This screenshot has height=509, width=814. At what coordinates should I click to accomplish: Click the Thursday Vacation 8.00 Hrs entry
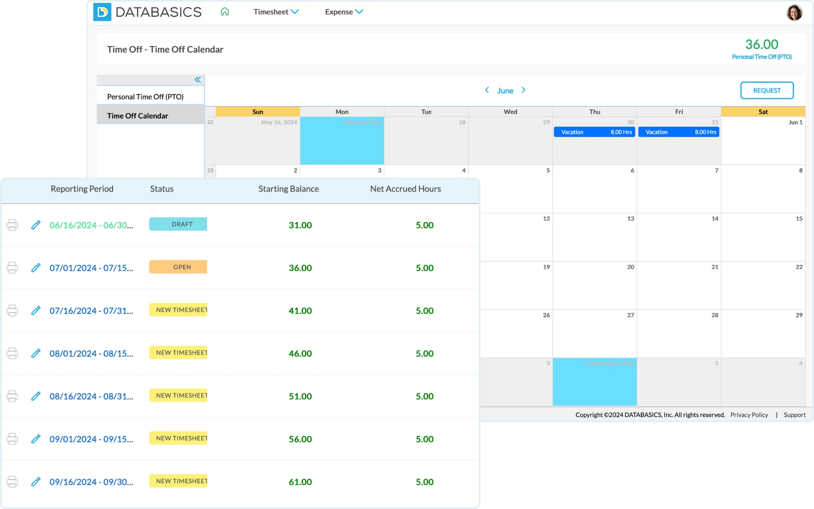[594, 132]
